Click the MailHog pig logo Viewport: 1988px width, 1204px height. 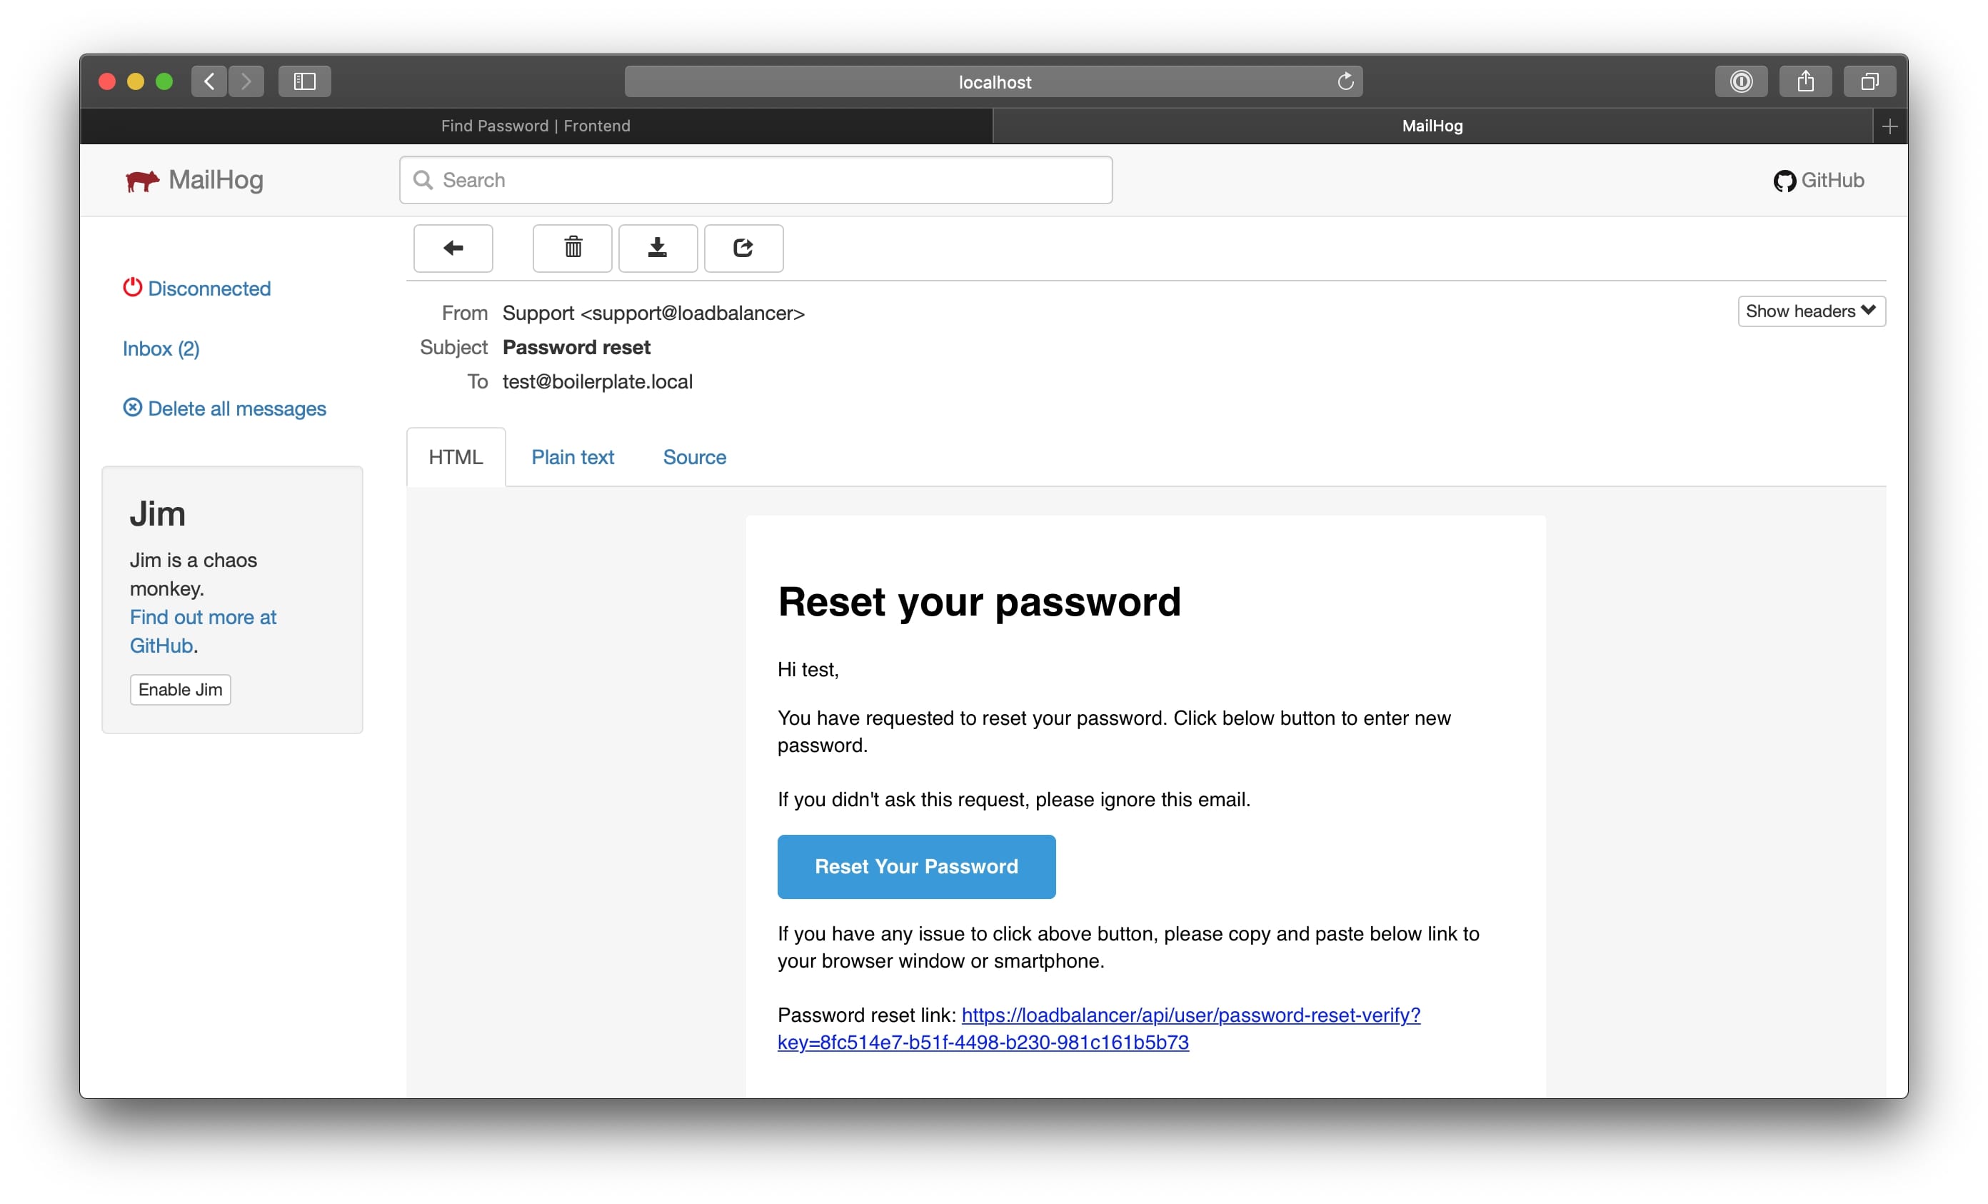[x=142, y=181]
